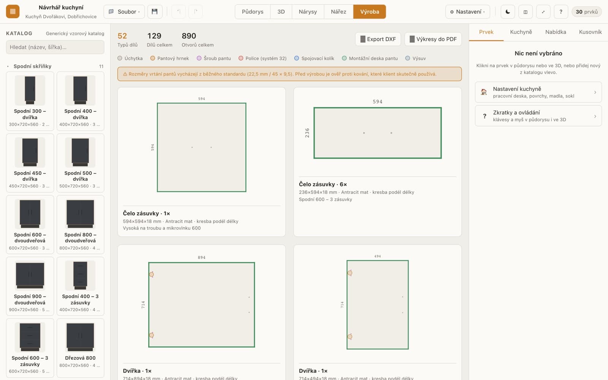Collapse the Spodní skříňky catalog section
This screenshot has width=608, height=380.
(55, 66)
